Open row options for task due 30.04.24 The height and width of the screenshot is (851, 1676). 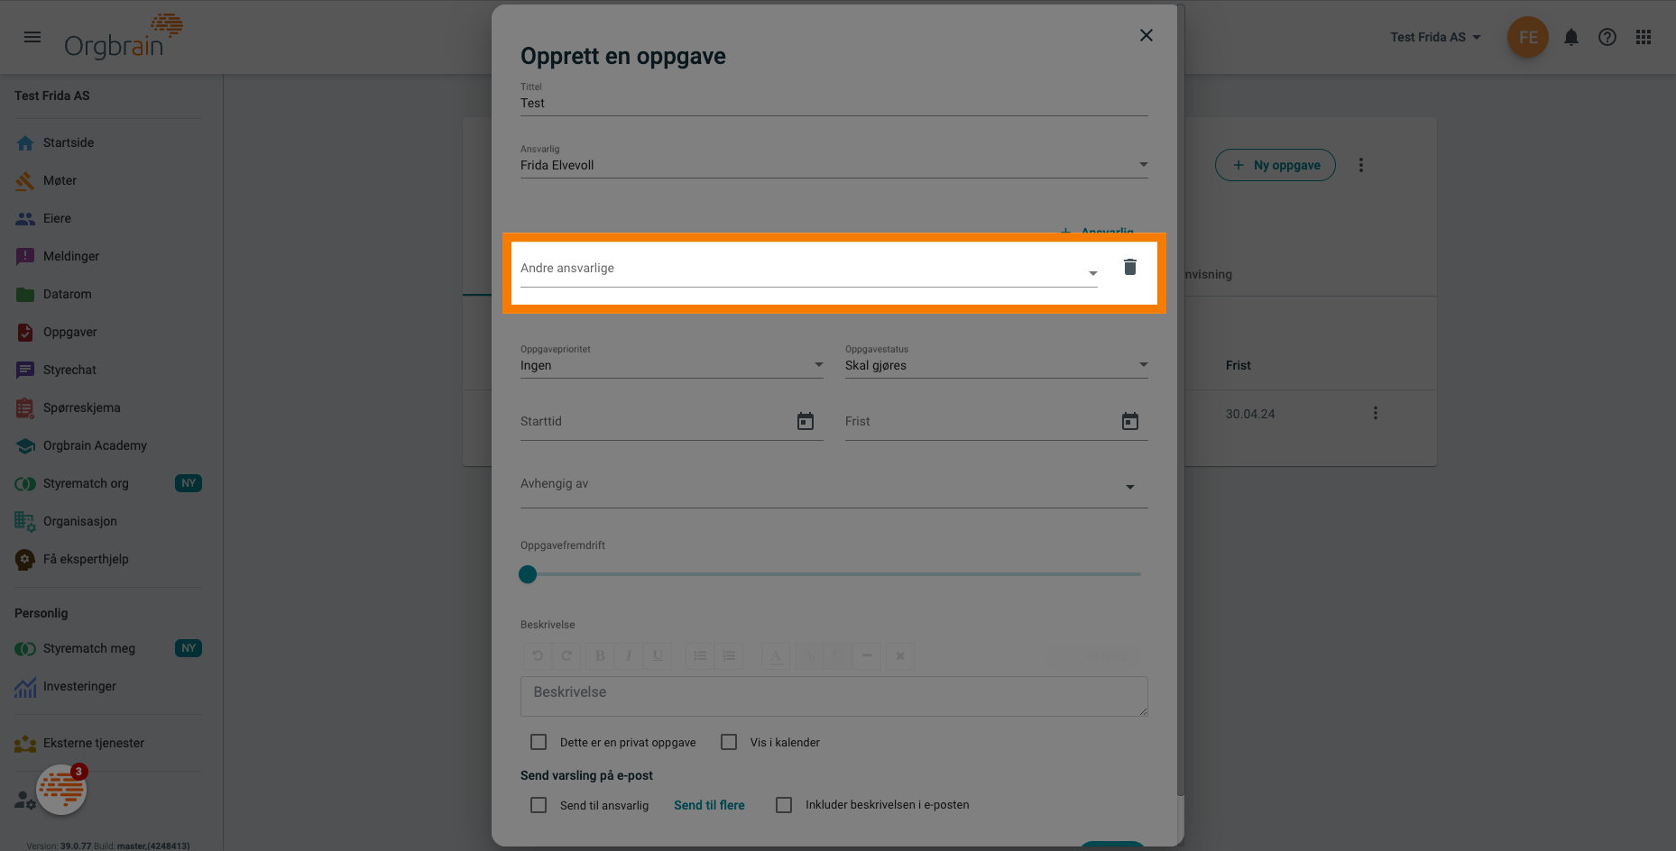point(1376,413)
